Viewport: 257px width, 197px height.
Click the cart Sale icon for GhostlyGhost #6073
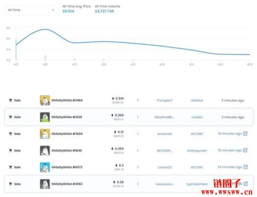(10, 167)
